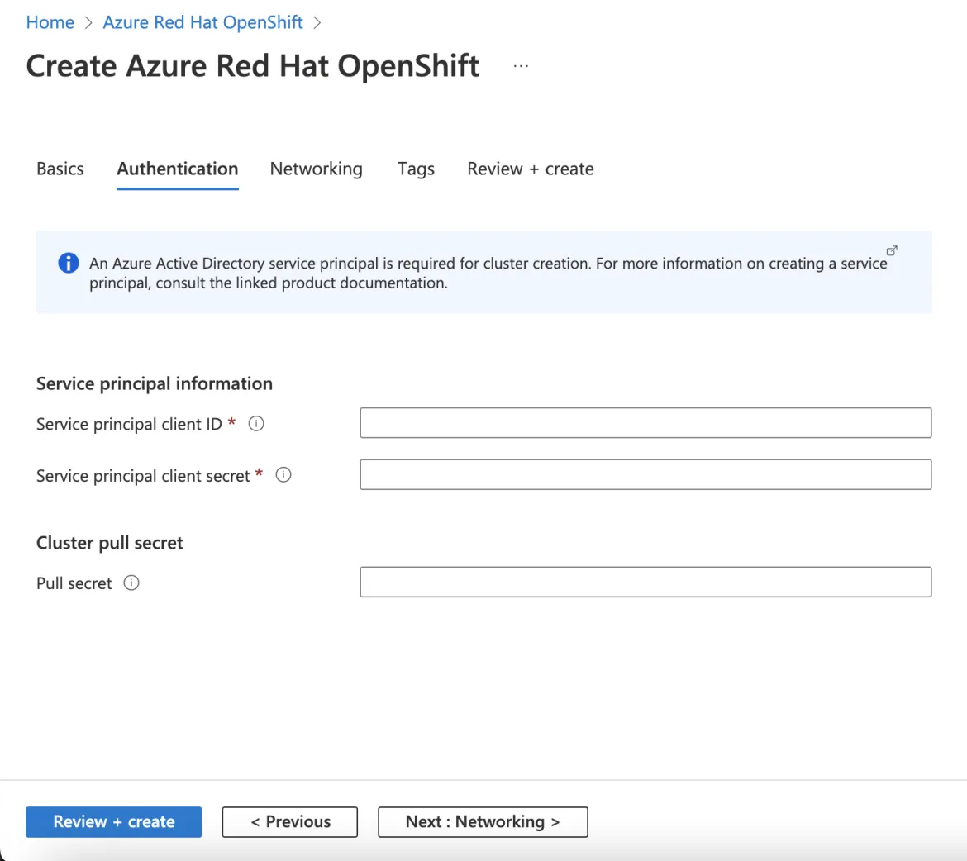Go back with the Previous button
The width and height of the screenshot is (967, 861).
[x=289, y=821]
